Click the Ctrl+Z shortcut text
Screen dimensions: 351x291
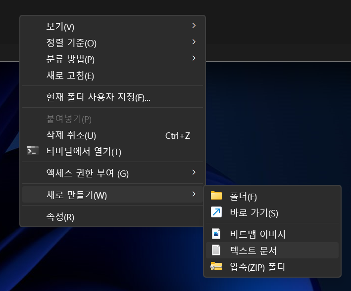(x=178, y=135)
